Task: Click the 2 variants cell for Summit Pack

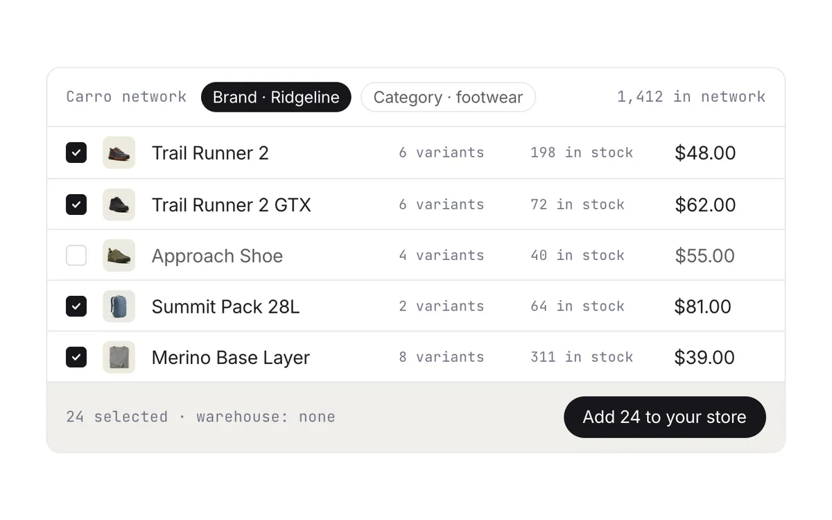Action: (x=441, y=306)
